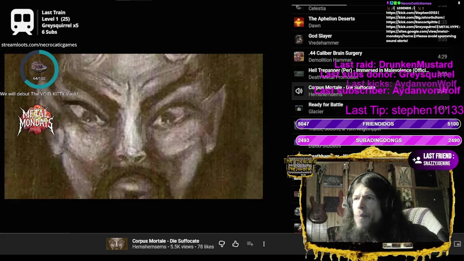Click the Vredehammer artist name
This screenshot has height=261, width=464.
(324, 43)
